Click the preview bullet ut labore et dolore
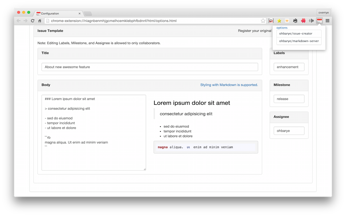 (x=178, y=136)
